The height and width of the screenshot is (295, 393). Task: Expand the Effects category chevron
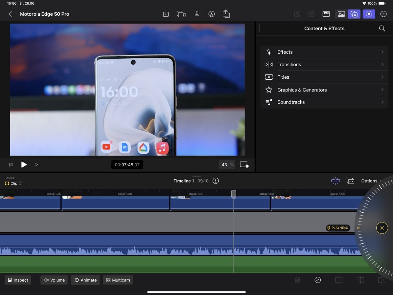pyautogui.click(x=382, y=52)
